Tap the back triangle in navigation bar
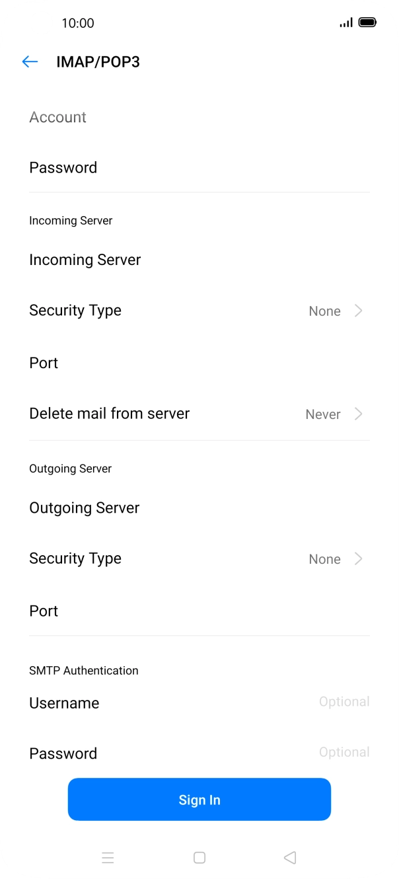 290,857
